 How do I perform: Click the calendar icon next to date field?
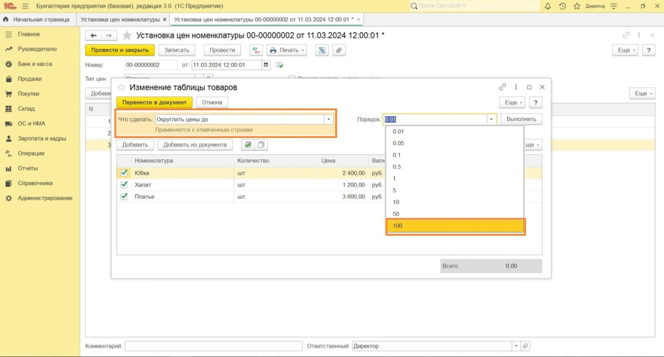click(266, 65)
